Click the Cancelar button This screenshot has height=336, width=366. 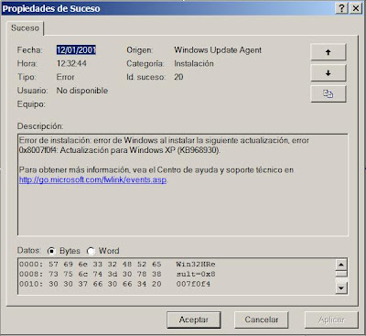click(x=262, y=320)
